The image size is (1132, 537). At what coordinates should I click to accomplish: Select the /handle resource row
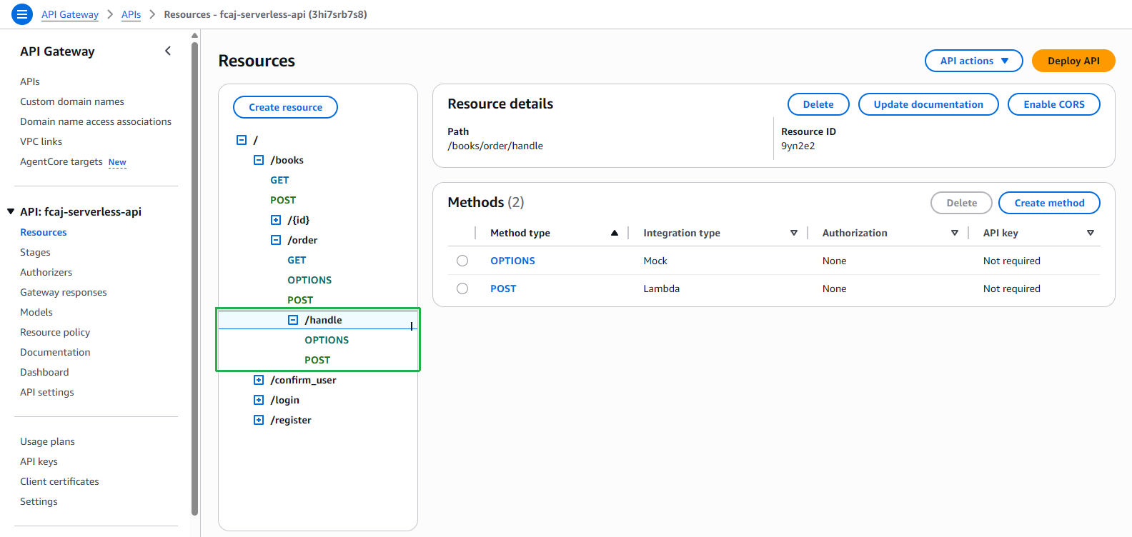(x=318, y=320)
